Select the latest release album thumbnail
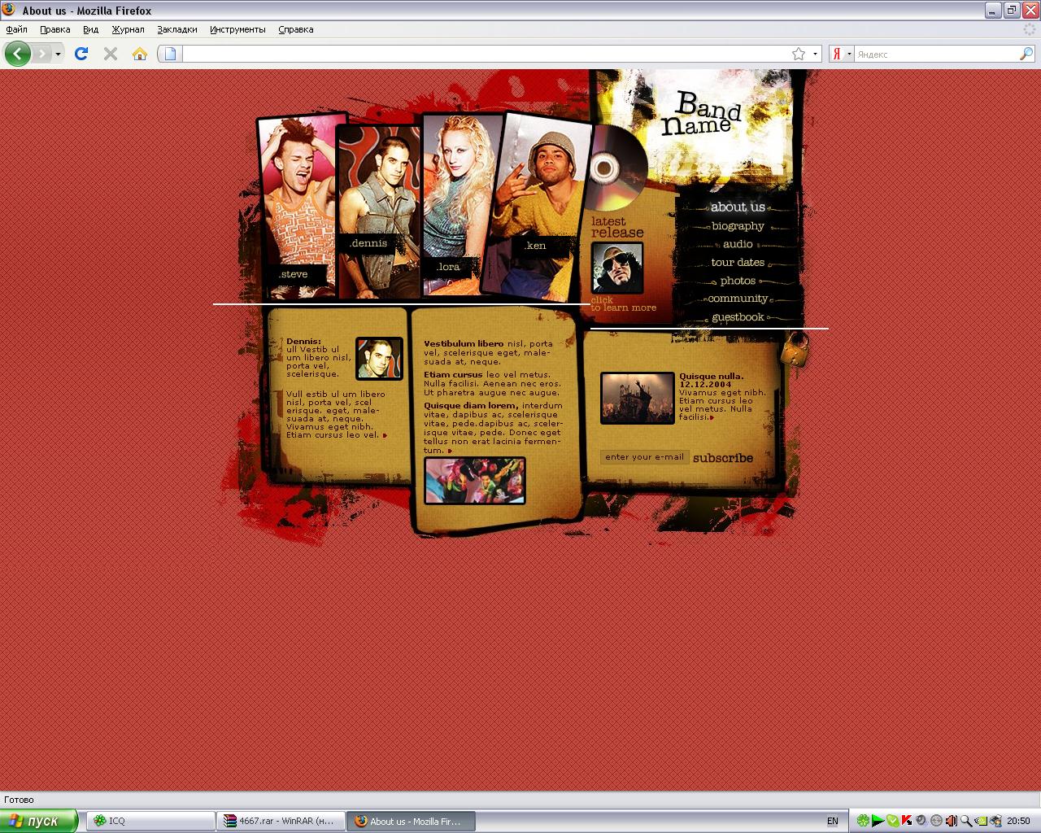1041x833 pixels. point(616,268)
